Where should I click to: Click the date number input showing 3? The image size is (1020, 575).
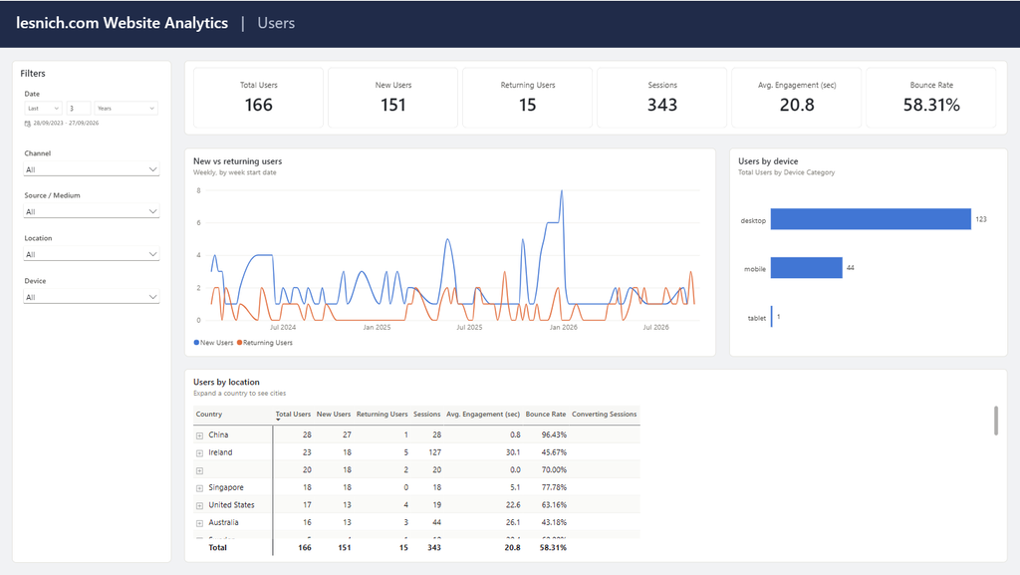[x=78, y=109]
